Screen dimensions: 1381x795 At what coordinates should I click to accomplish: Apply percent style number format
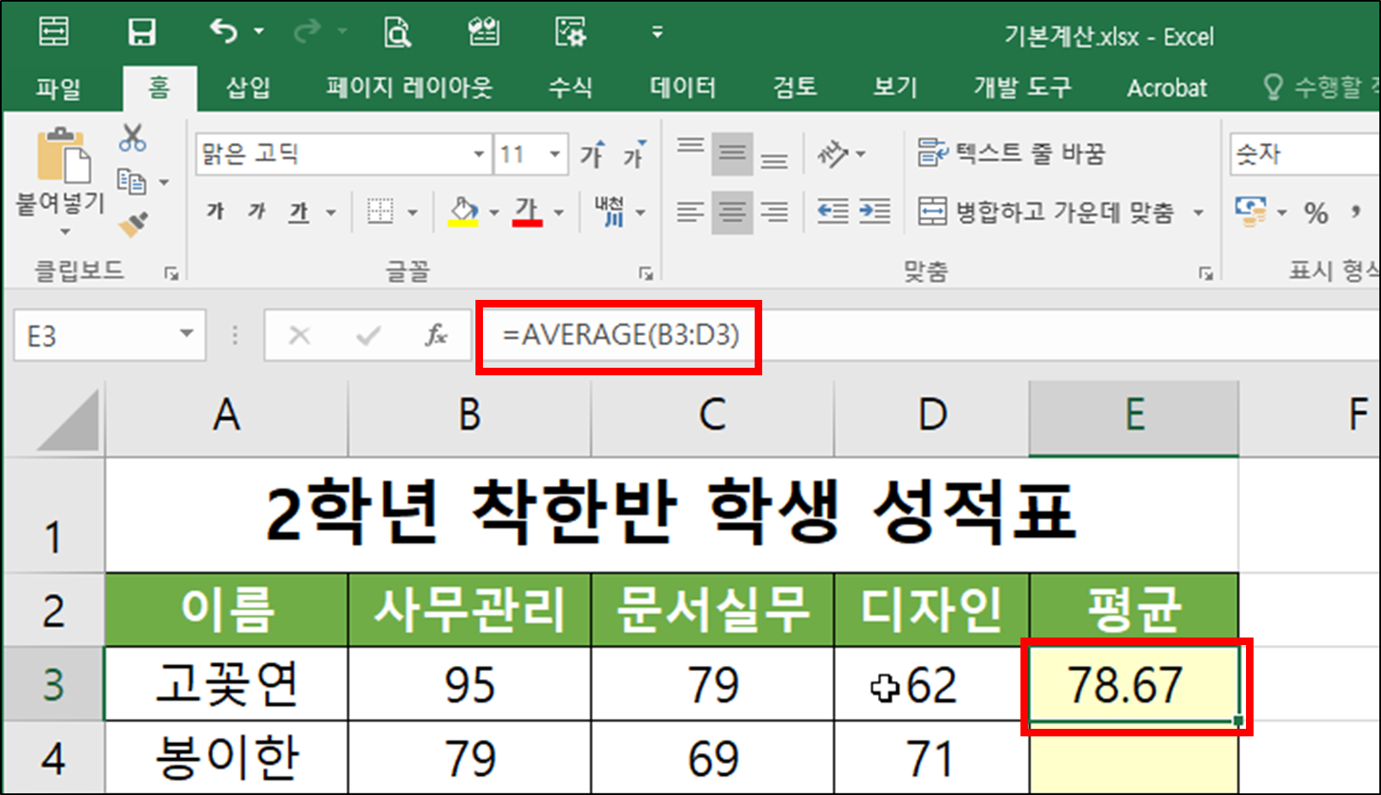coord(1316,212)
